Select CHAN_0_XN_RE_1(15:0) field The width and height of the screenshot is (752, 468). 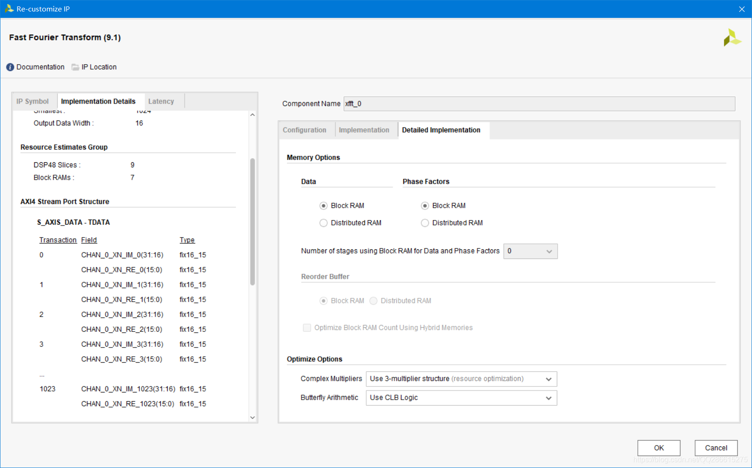tap(122, 300)
